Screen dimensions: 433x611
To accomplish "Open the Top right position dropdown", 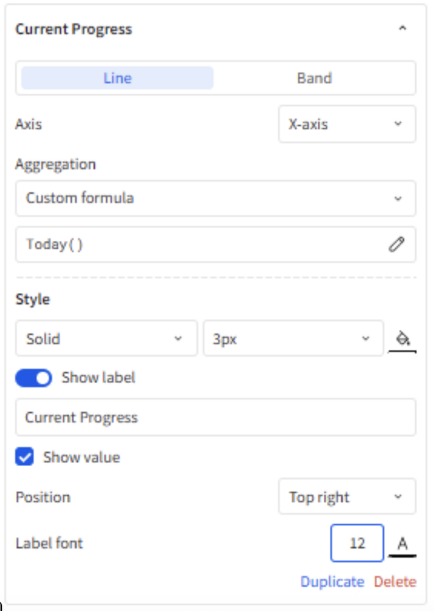I will pyautogui.click(x=347, y=496).
